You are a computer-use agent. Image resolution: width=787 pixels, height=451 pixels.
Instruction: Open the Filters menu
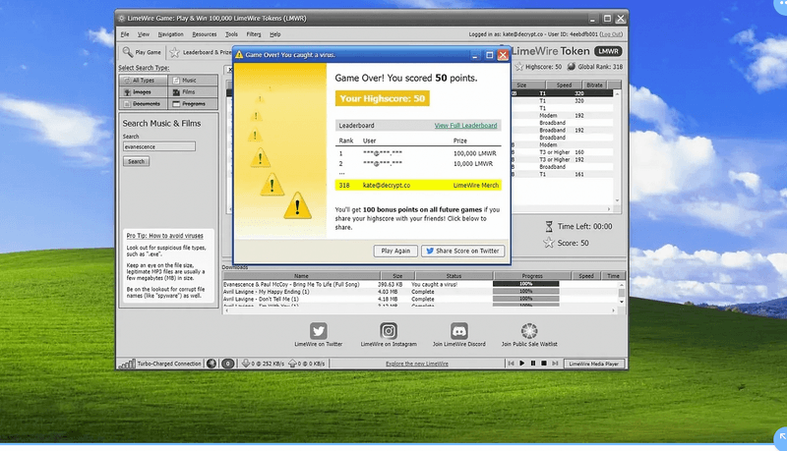pos(254,34)
